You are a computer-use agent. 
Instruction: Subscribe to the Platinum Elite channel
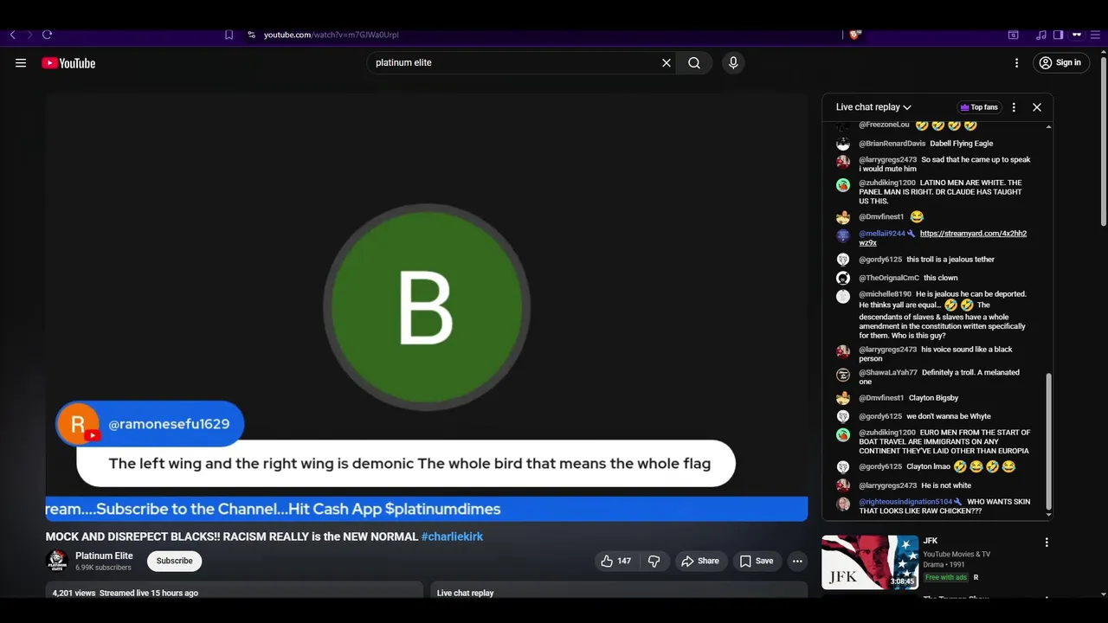point(174,561)
